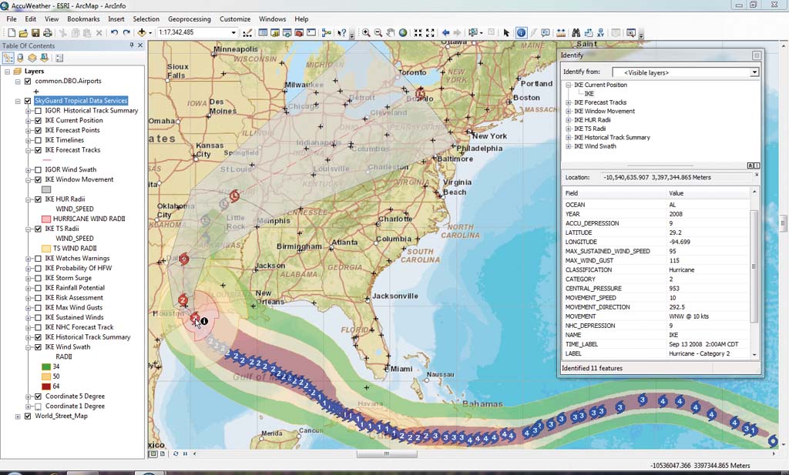Screen dimensions: 789x475
Task: Open the Find binoculars tool
Action: (576, 32)
